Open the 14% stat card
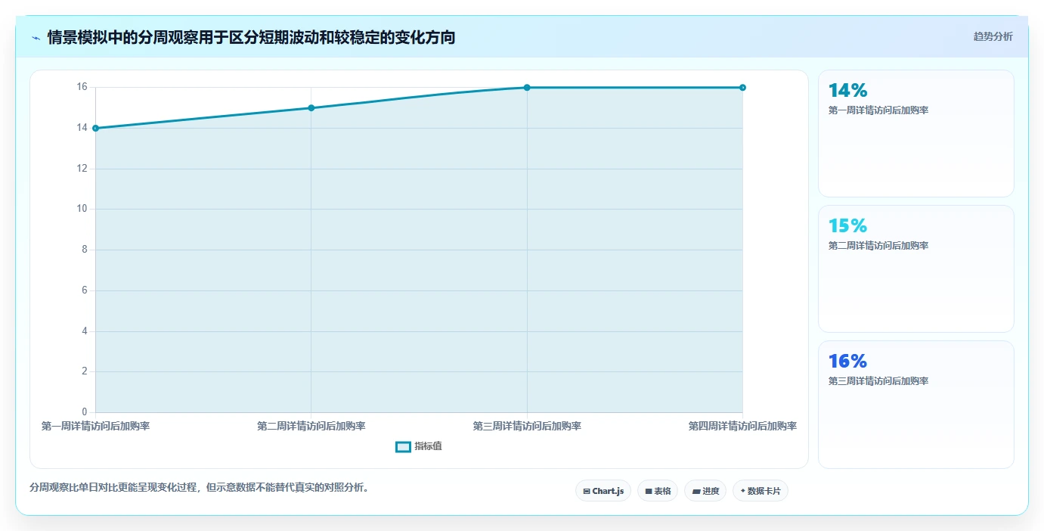 pyautogui.click(x=915, y=134)
